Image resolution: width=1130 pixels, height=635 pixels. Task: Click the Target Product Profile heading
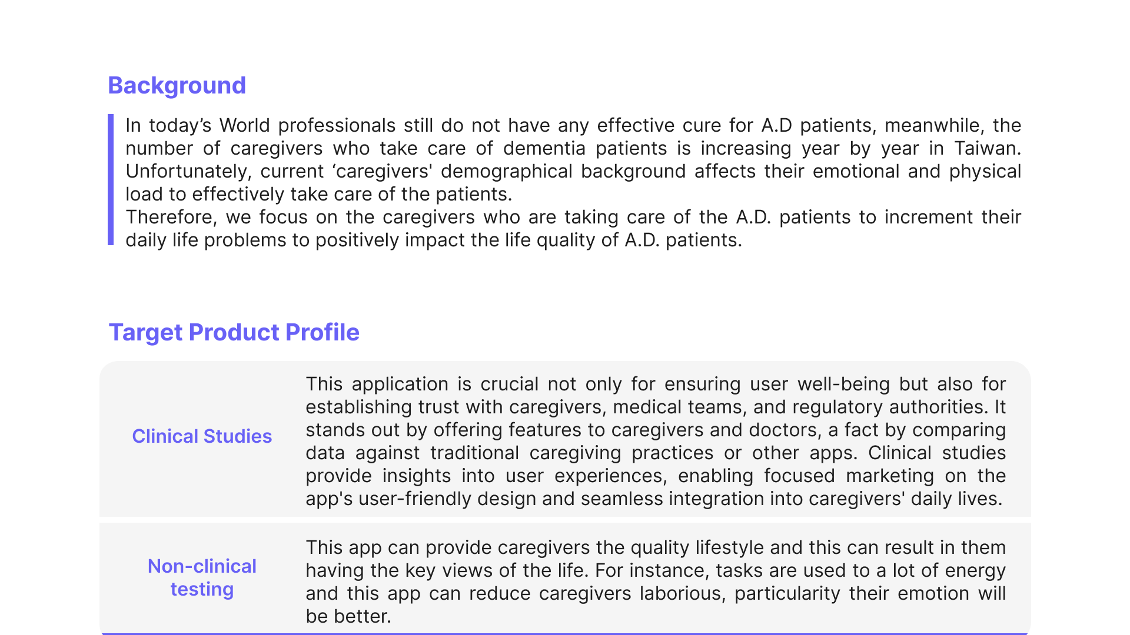click(234, 333)
